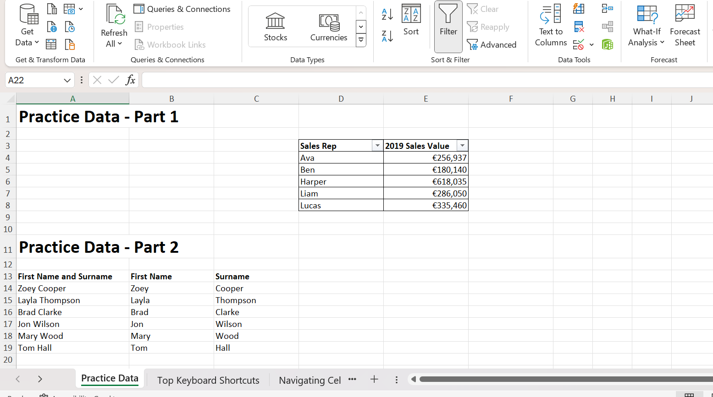The height and width of the screenshot is (397, 713).
Task: Switch to Top Keyboard Shortcuts sheet
Action: point(208,380)
